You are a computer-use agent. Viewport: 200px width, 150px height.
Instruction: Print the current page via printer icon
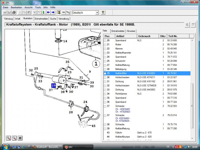click(x=14, y=12)
